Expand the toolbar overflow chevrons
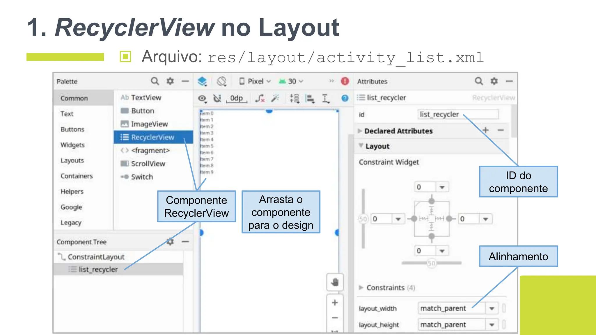 click(x=331, y=81)
